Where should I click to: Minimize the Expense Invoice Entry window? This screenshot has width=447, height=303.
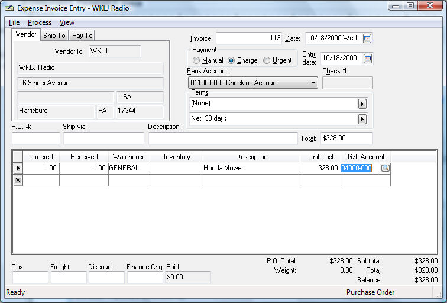[x=396, y=6]
